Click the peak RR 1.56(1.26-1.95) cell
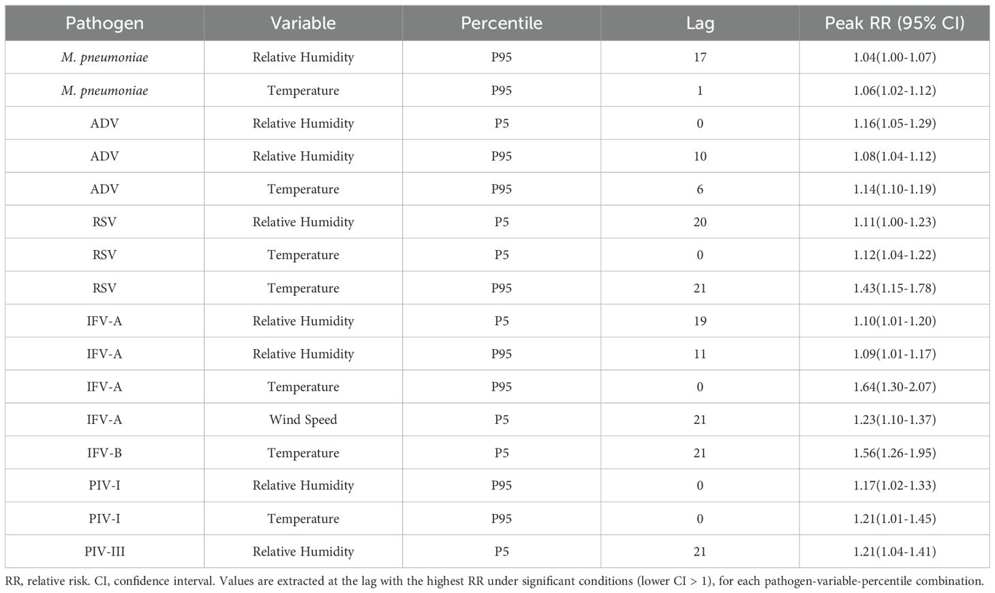Screen dimensions: 995x593 coord(894,453)
